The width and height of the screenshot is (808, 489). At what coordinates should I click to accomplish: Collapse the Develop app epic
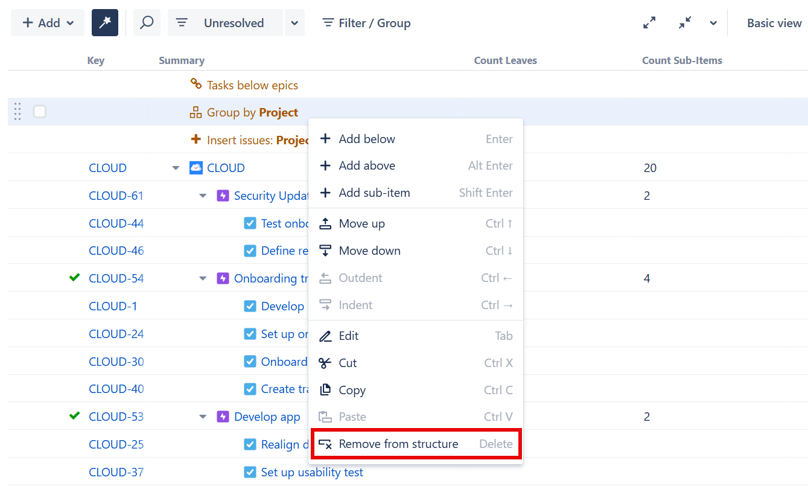[203, 417]
